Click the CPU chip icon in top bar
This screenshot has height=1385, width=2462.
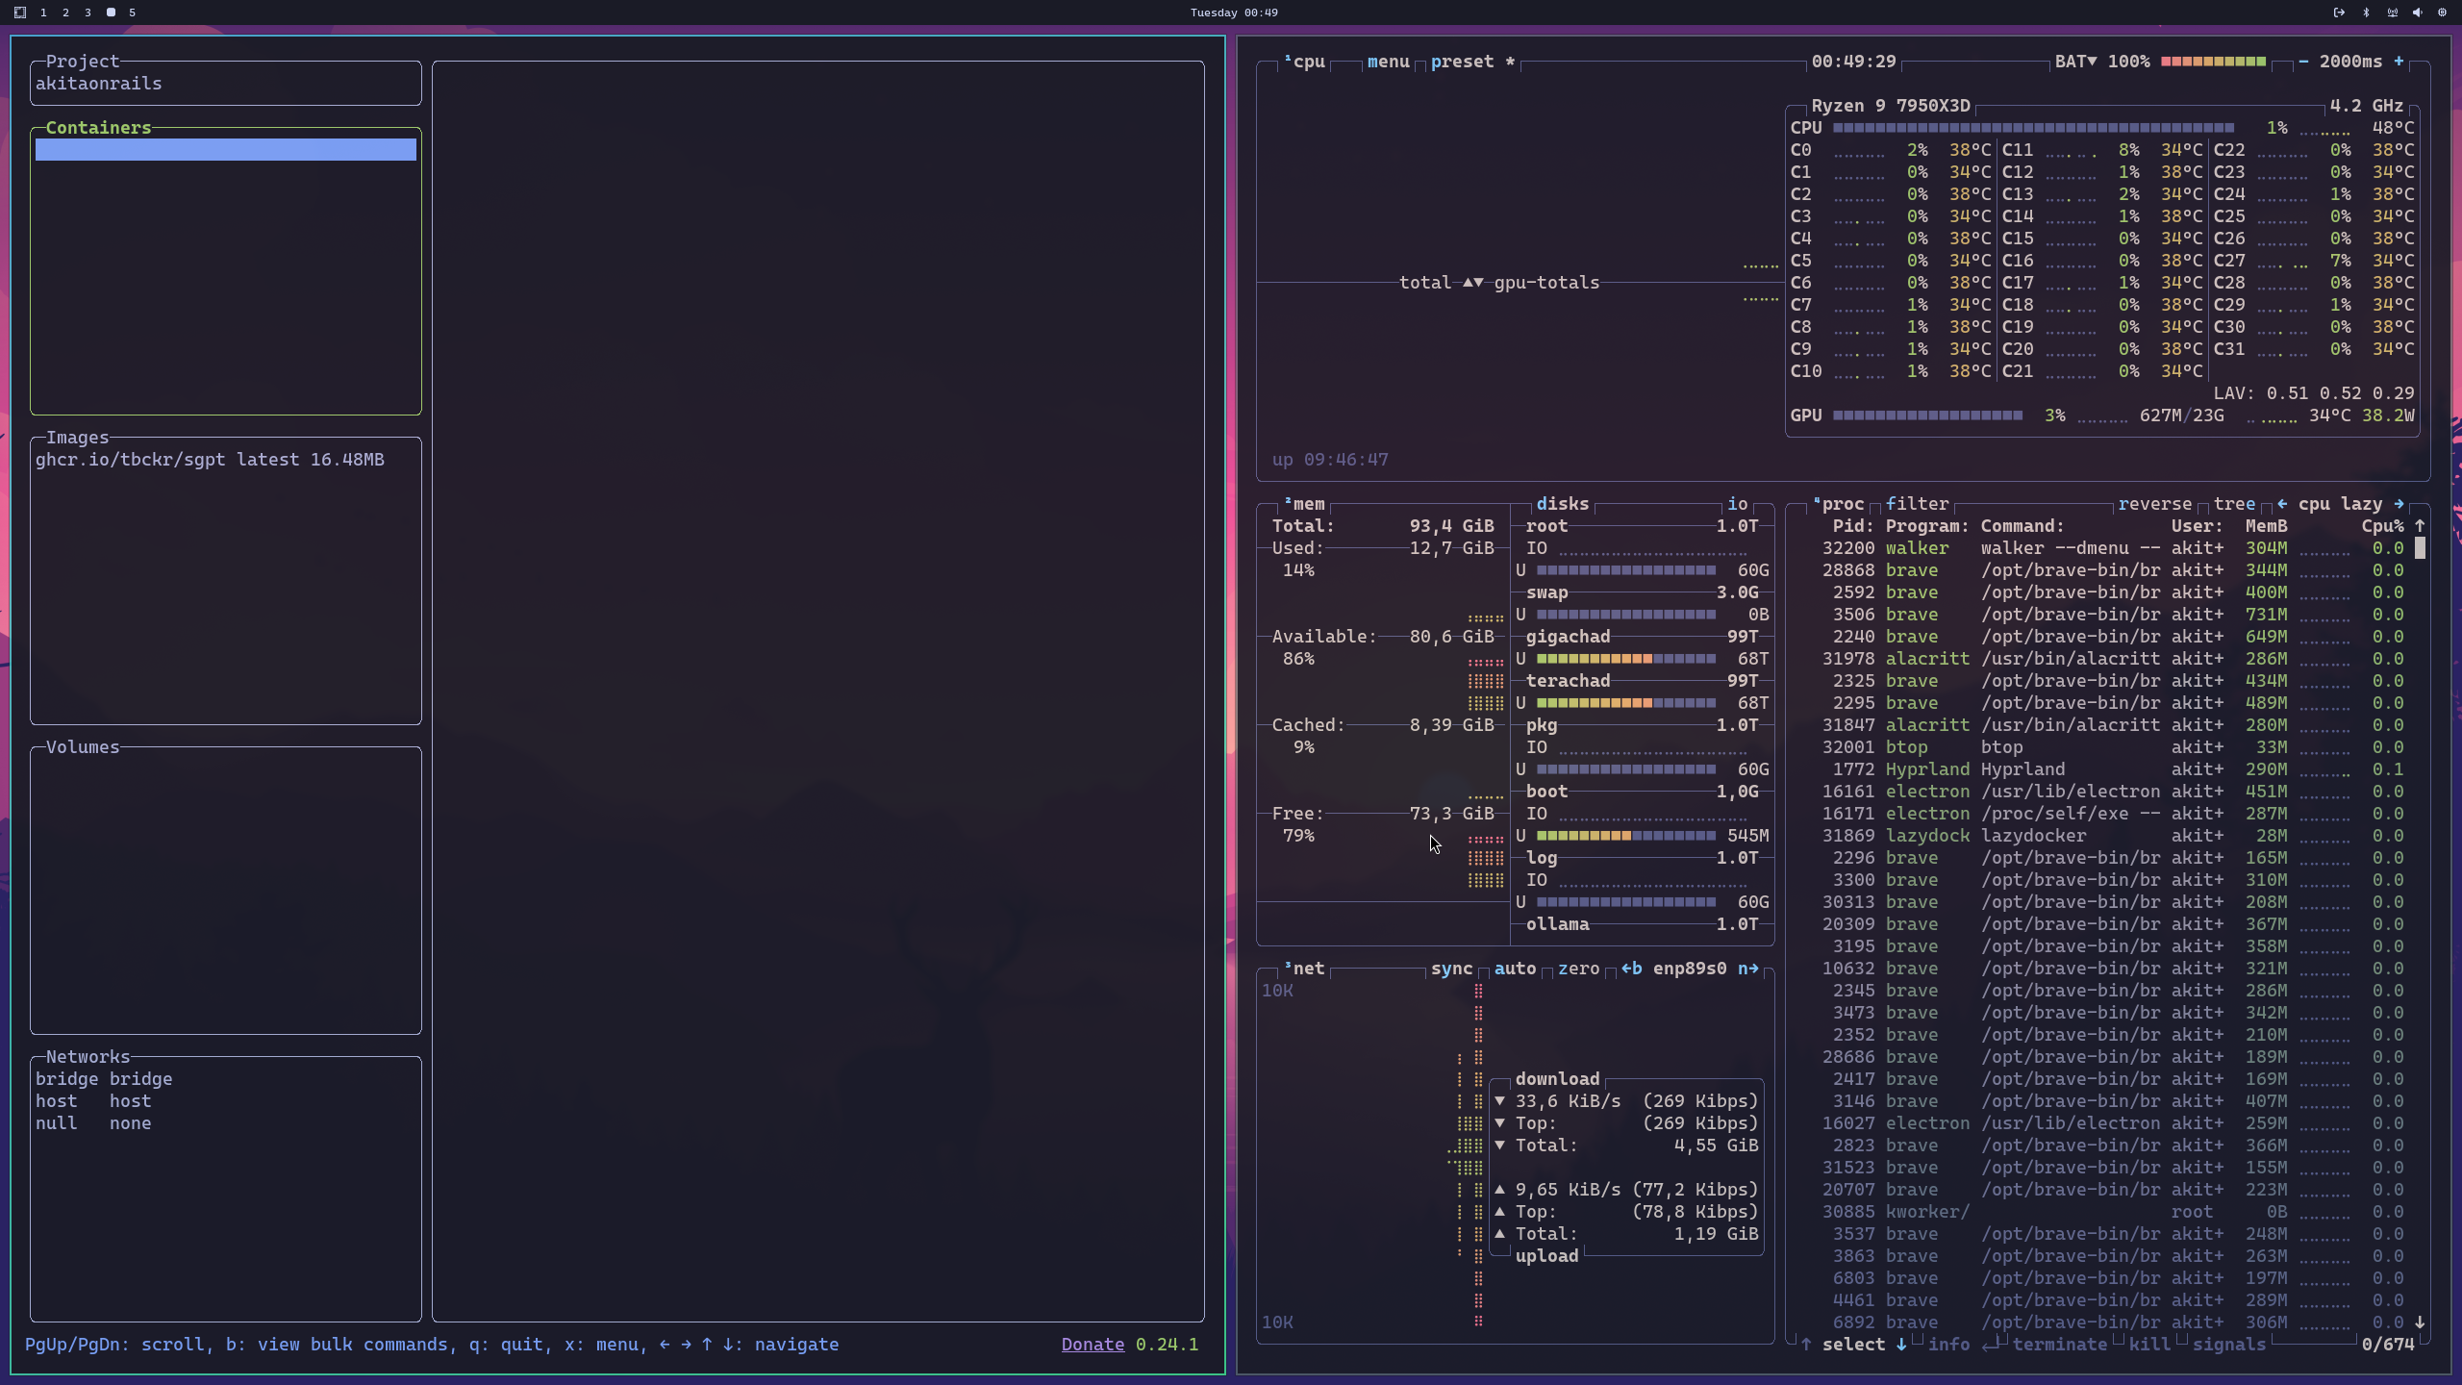[x=2442, y=13]
